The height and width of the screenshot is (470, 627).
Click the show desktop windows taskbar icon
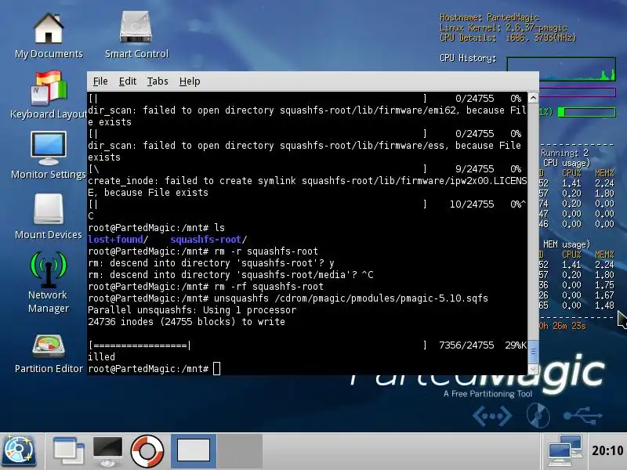[x=68, y=452]
